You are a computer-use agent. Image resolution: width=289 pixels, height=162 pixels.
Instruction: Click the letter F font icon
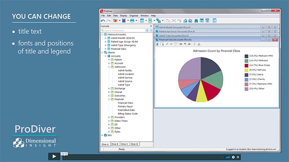tap(195, 44)
